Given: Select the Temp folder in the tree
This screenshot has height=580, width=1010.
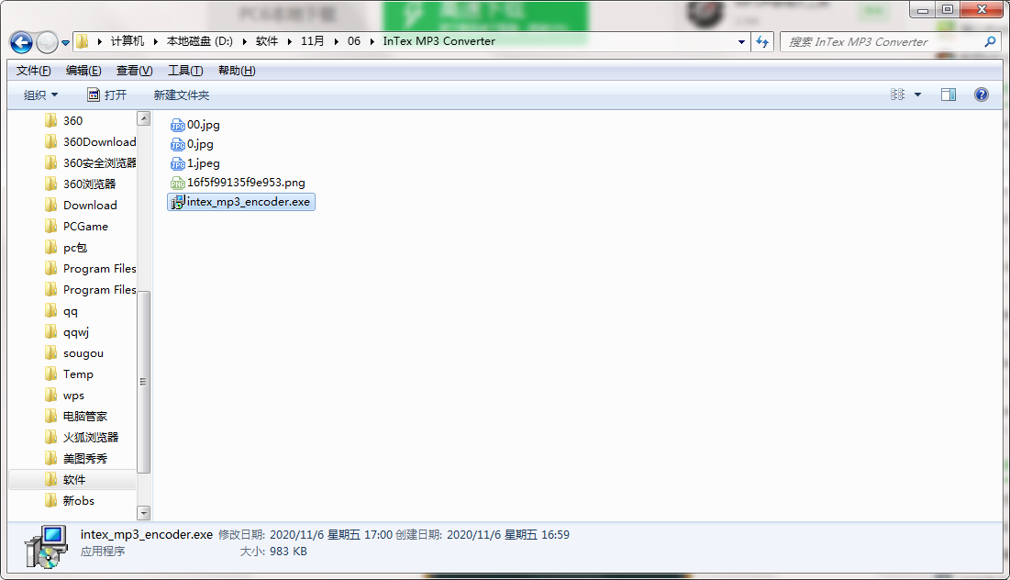Looking at the screenshot, I should 70,374.
